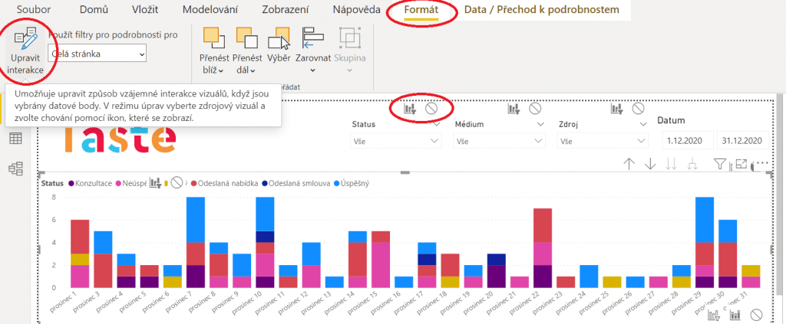This screenshot has height=324, width=786.
Task: Expand the Celá stránka dropdown
Action: point(96,54)
